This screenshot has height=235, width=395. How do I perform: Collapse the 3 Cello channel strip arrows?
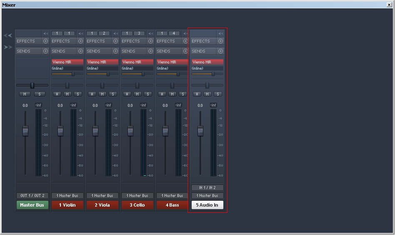(x=151, y=33)
